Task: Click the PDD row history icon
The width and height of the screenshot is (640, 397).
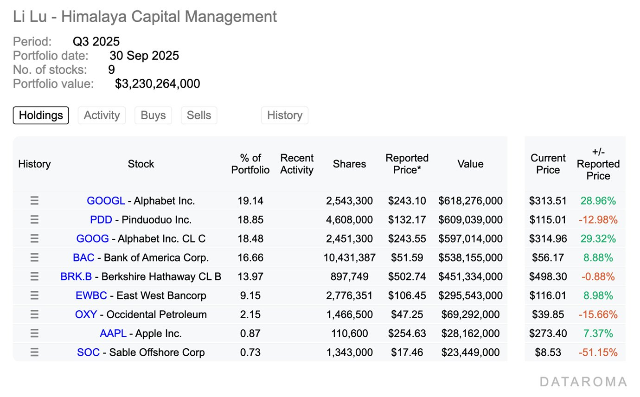Action: click(34, 220)
